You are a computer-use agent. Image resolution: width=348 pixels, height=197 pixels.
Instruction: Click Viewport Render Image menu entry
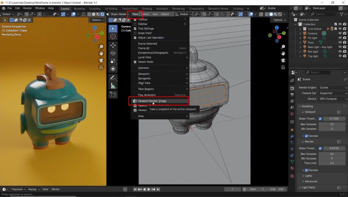pyautogui.click(x=152, y=101)
